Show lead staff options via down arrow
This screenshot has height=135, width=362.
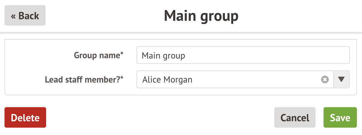point(341,79)
